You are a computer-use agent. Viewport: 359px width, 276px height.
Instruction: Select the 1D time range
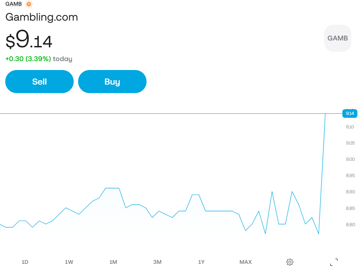tap(25, 262)
